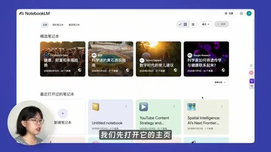This screenshot has height=152, width=271.
Task: Click Techno Sapiens publisher icon
Action: coord(142,60)
